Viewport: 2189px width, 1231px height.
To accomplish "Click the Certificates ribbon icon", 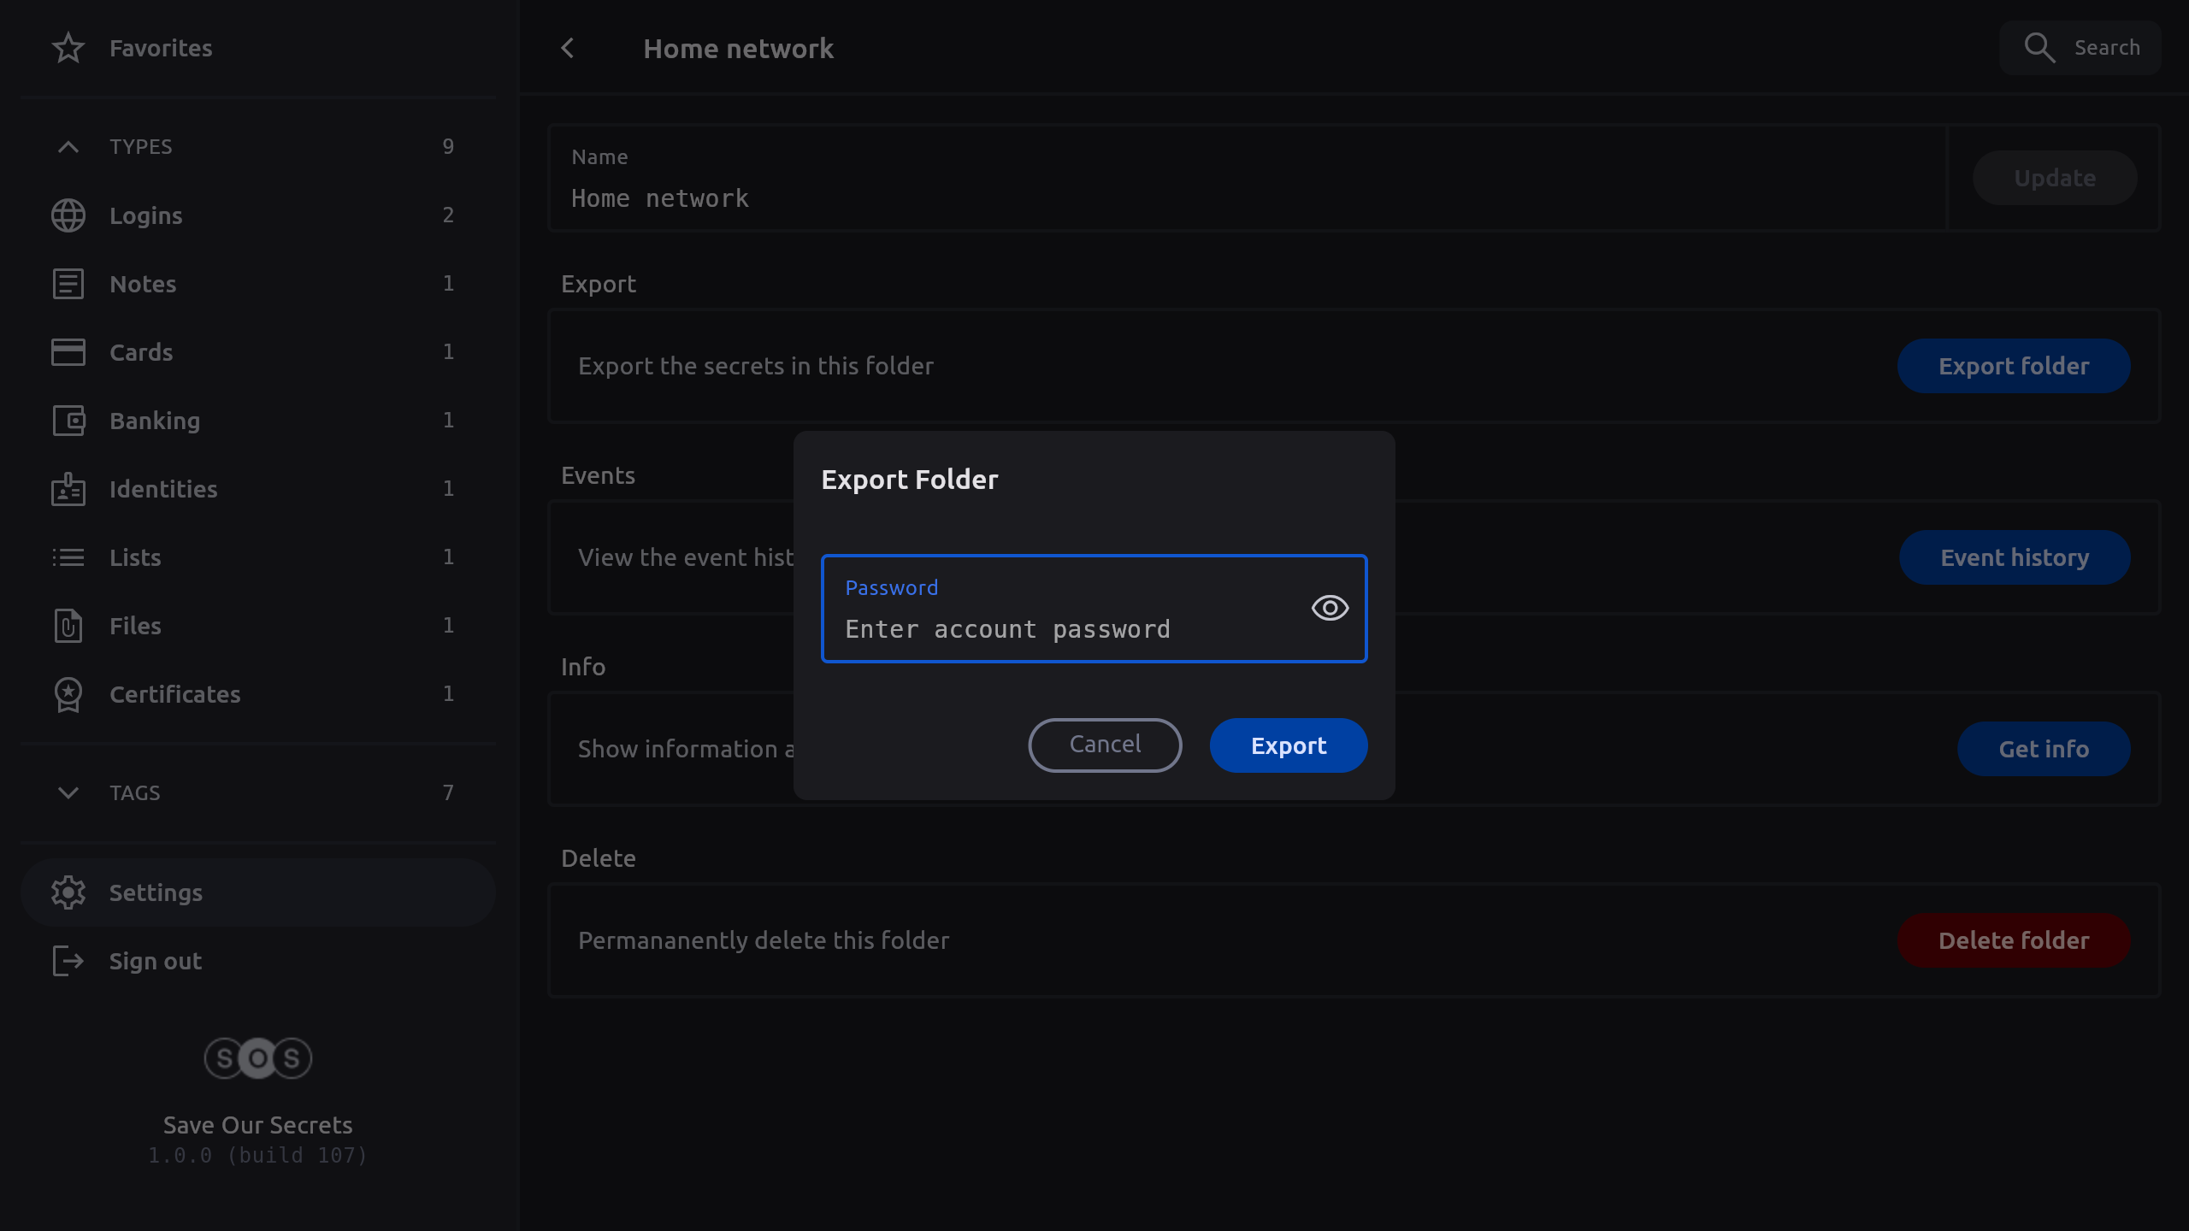I will click(68, 694).
